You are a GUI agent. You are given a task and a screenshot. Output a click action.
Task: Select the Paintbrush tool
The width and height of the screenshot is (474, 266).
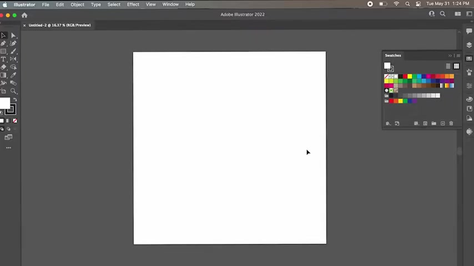(x=13, y=52)
